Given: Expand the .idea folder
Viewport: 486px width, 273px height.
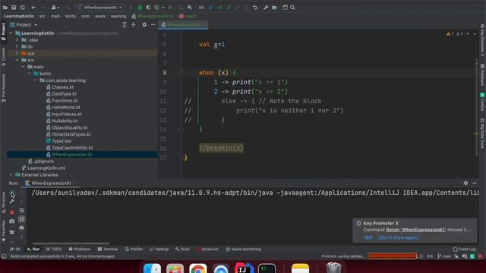Looking at the screenshot, I should [x=17, y=40].
